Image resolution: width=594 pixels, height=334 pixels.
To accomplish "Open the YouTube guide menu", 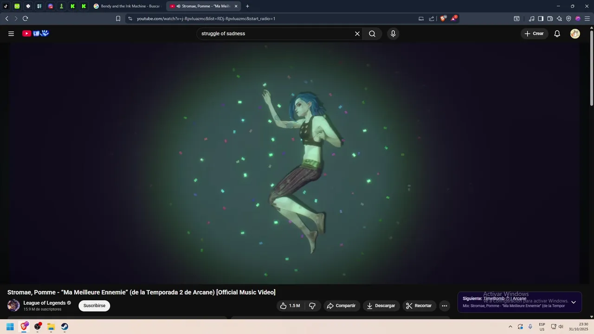I will (x=11, y=33).
